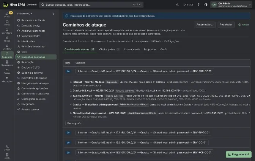Screen dimensions: 255x161
Task: Click the Recalcular button
Action: click(226, 25)
